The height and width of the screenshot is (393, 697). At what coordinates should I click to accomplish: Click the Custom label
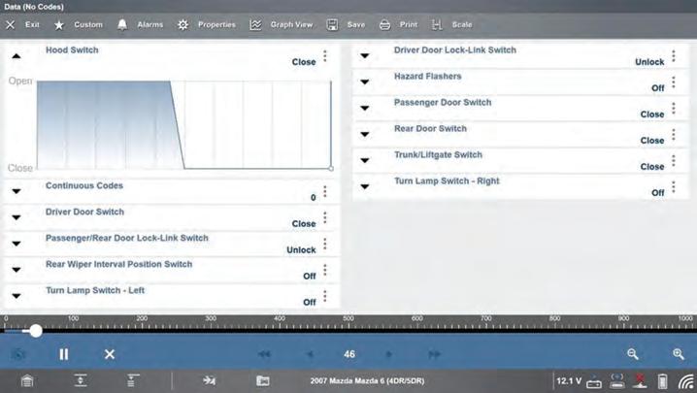point(88,25)
